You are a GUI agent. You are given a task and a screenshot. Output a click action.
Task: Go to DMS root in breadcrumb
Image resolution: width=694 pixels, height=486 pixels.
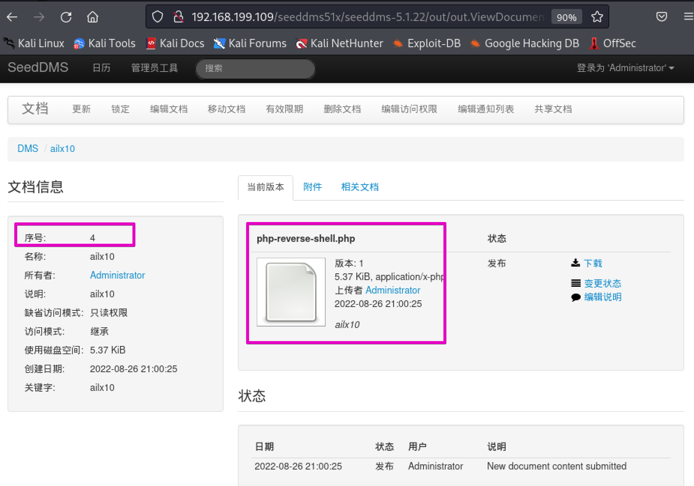[28, 149]
